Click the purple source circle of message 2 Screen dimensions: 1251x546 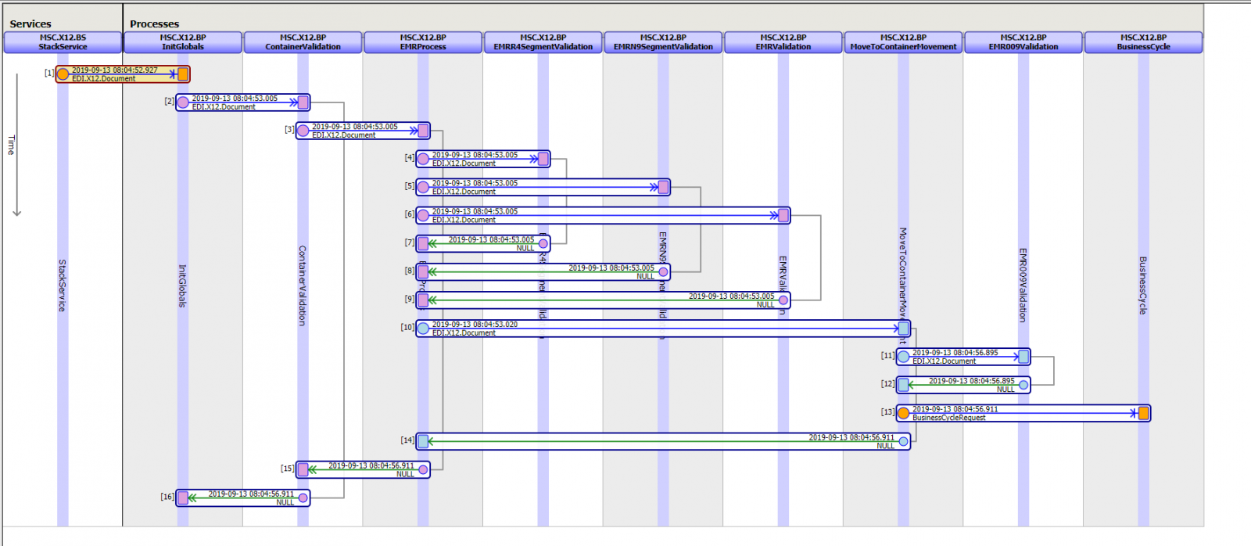tap(183, 102)
